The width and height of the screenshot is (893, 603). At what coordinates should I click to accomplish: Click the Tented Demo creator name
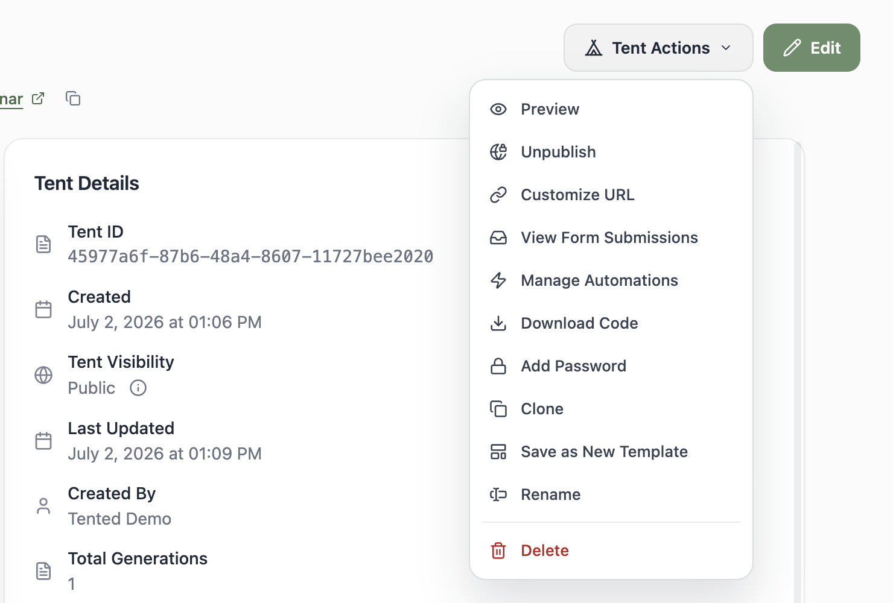click(x=119, y=519)
